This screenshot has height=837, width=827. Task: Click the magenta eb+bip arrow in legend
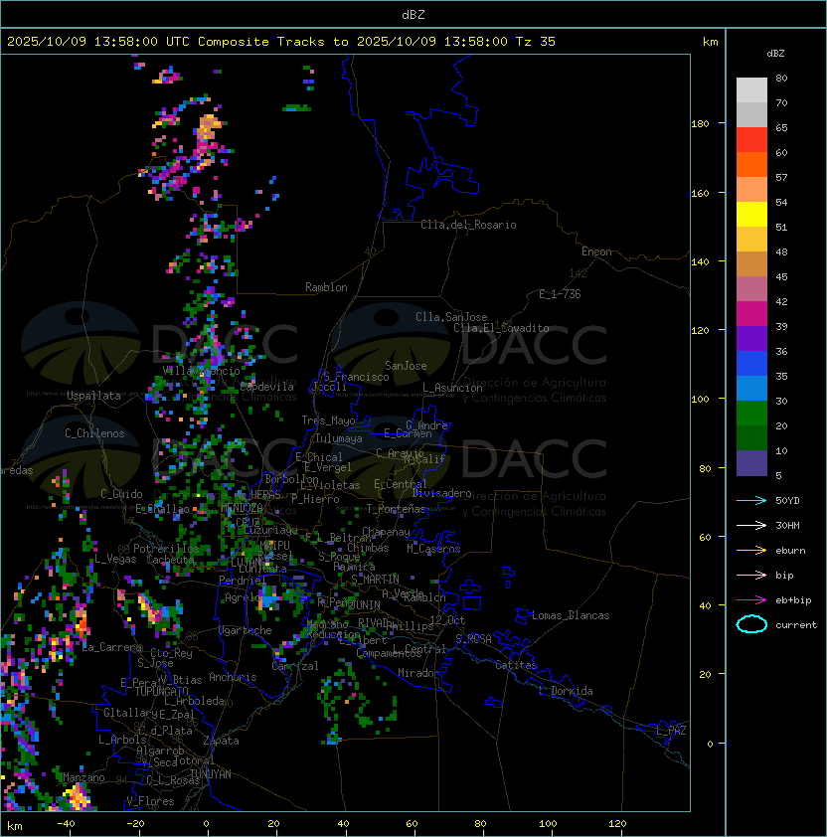coord(751,600)
